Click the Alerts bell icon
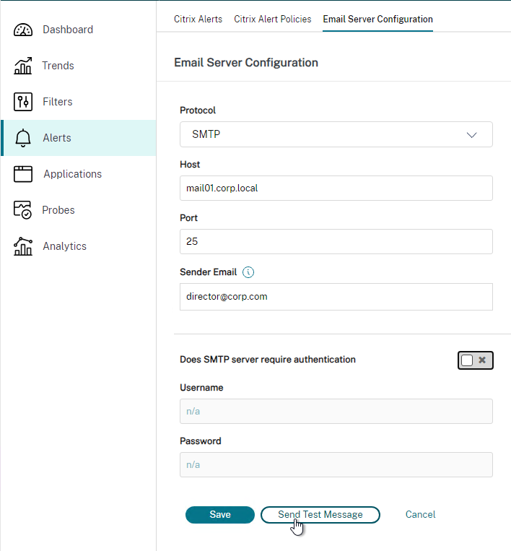 click(x=23, y=138)
